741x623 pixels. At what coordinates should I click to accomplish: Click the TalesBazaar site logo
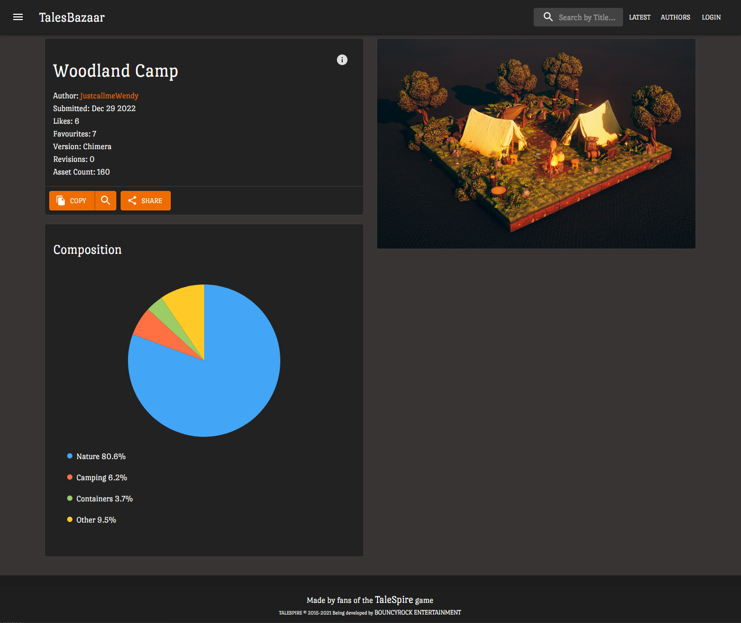[x=72, y=17]
